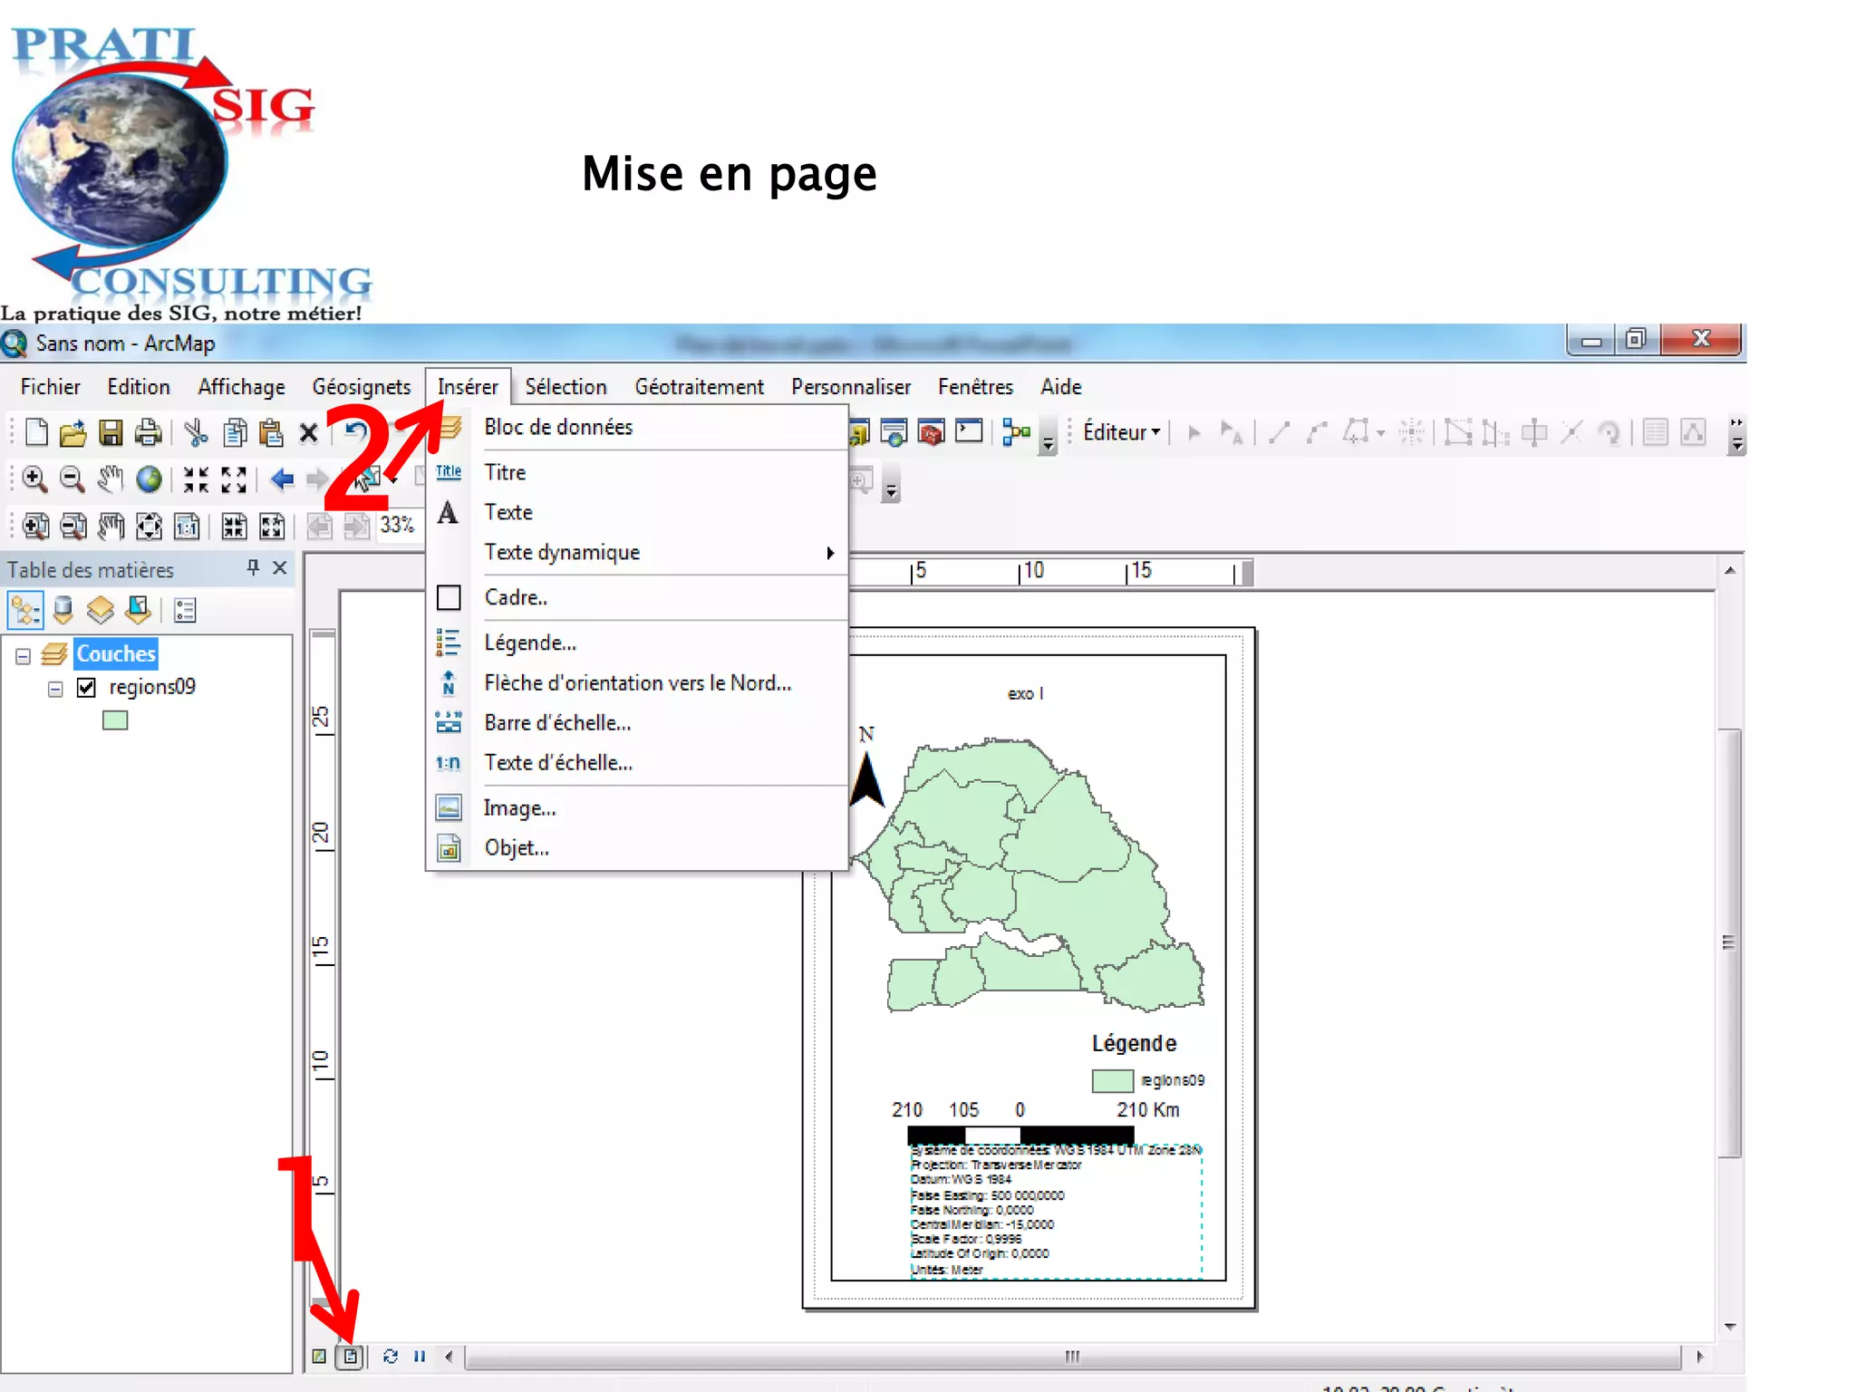Image resolution: width=1856 pixels, height=1392 pixels.
Task: Open the Géosignets menu
Action: pyautogui.click(x=361, y=387)
